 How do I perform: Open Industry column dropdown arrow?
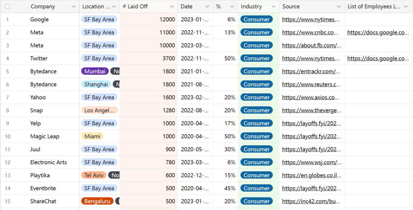pos(274,6)
